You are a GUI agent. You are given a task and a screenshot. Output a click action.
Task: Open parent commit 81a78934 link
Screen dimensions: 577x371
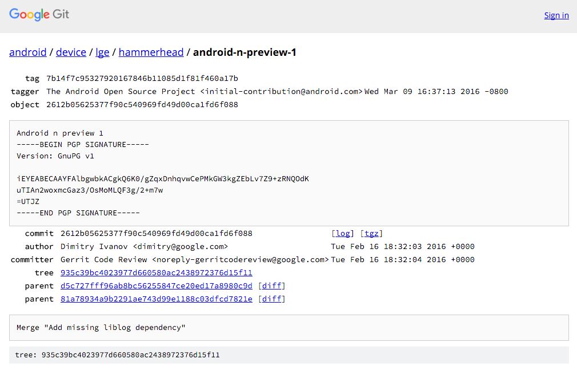pos(157,299)
